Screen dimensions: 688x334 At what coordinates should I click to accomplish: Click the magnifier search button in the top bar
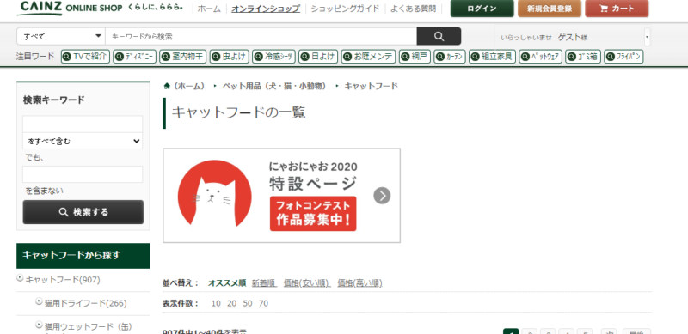[439, 36]
